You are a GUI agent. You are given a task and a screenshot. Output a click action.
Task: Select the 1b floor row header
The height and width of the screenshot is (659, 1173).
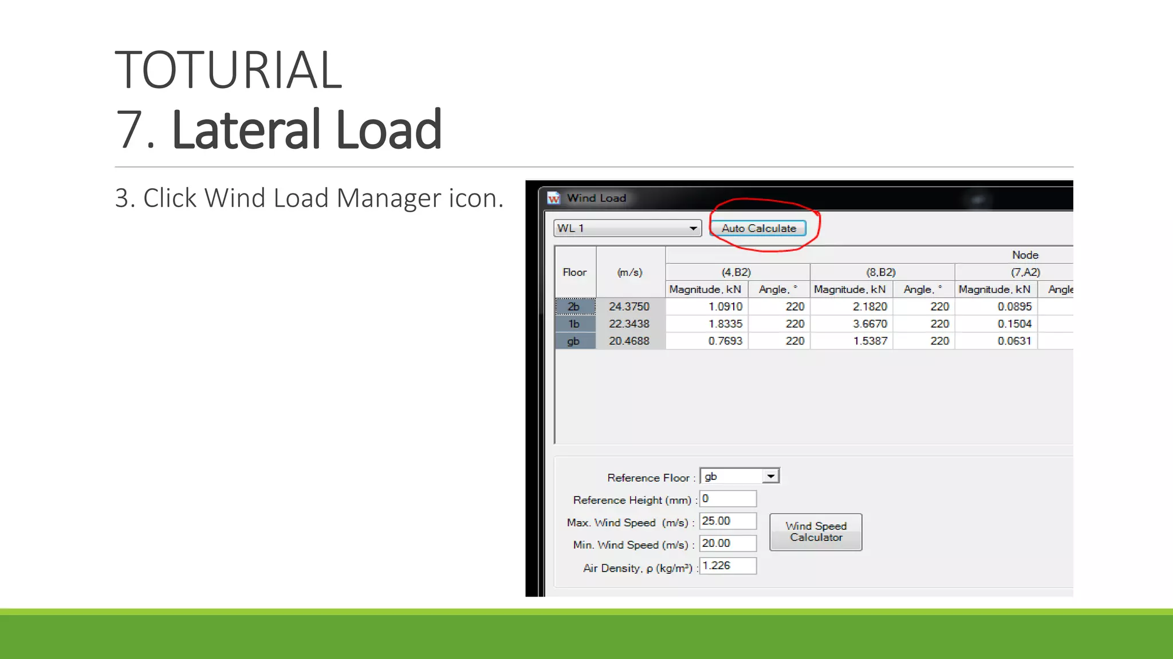[574, 324]
